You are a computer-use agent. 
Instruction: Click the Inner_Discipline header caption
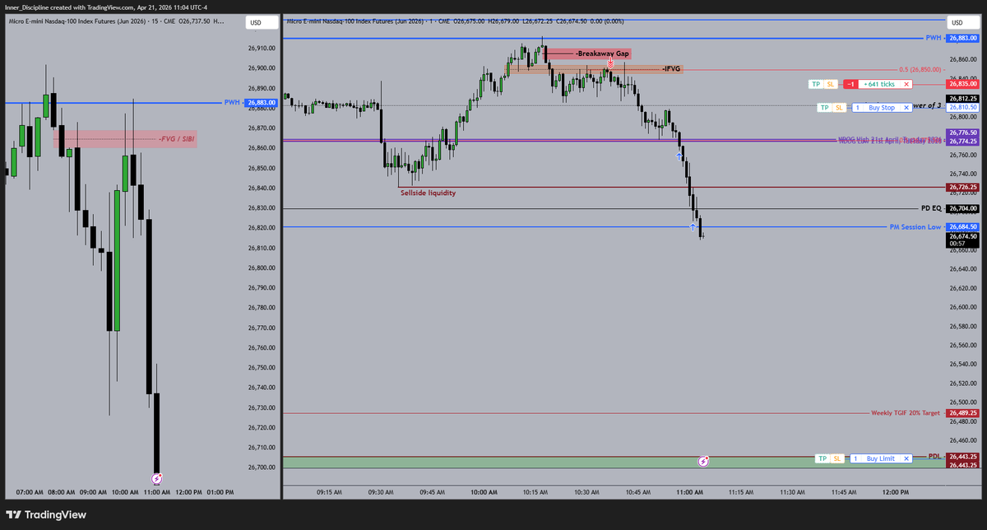tap(106, 7)
